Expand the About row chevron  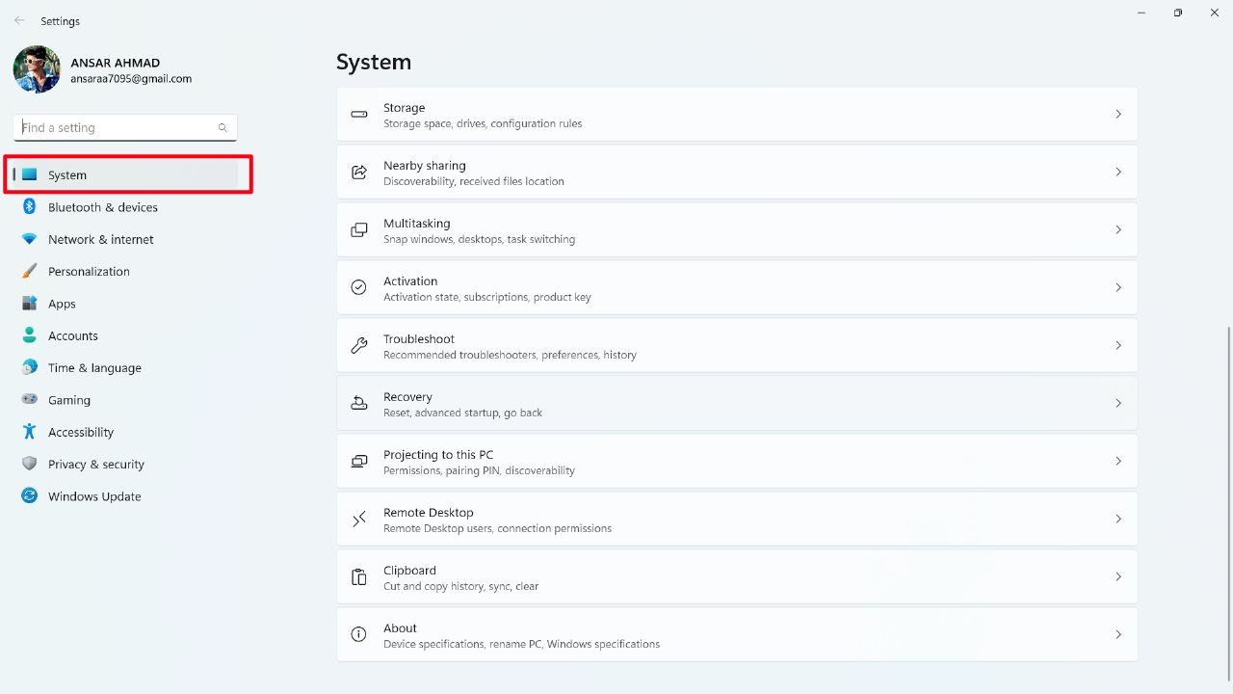coord(1117,635)
